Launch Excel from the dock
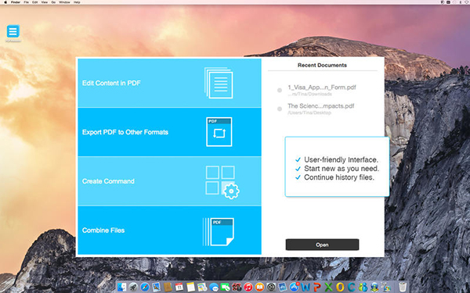The width and height of the screenshot is (470, 293). pyautogui.click(x=328, y=287)
